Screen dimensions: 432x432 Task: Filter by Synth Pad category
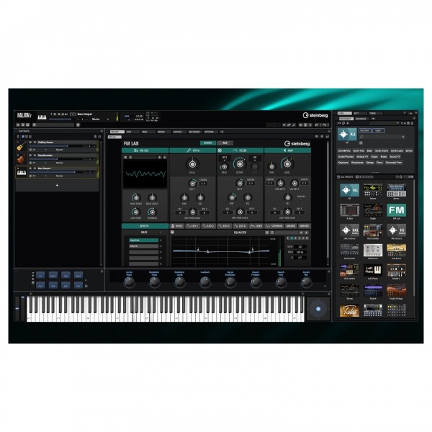pos(359,150)
